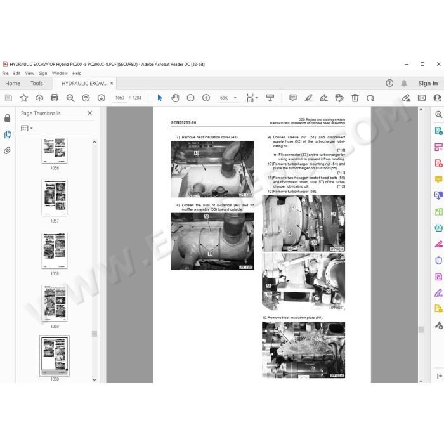
Task: Share a link to file
Action: coord(407,98)
